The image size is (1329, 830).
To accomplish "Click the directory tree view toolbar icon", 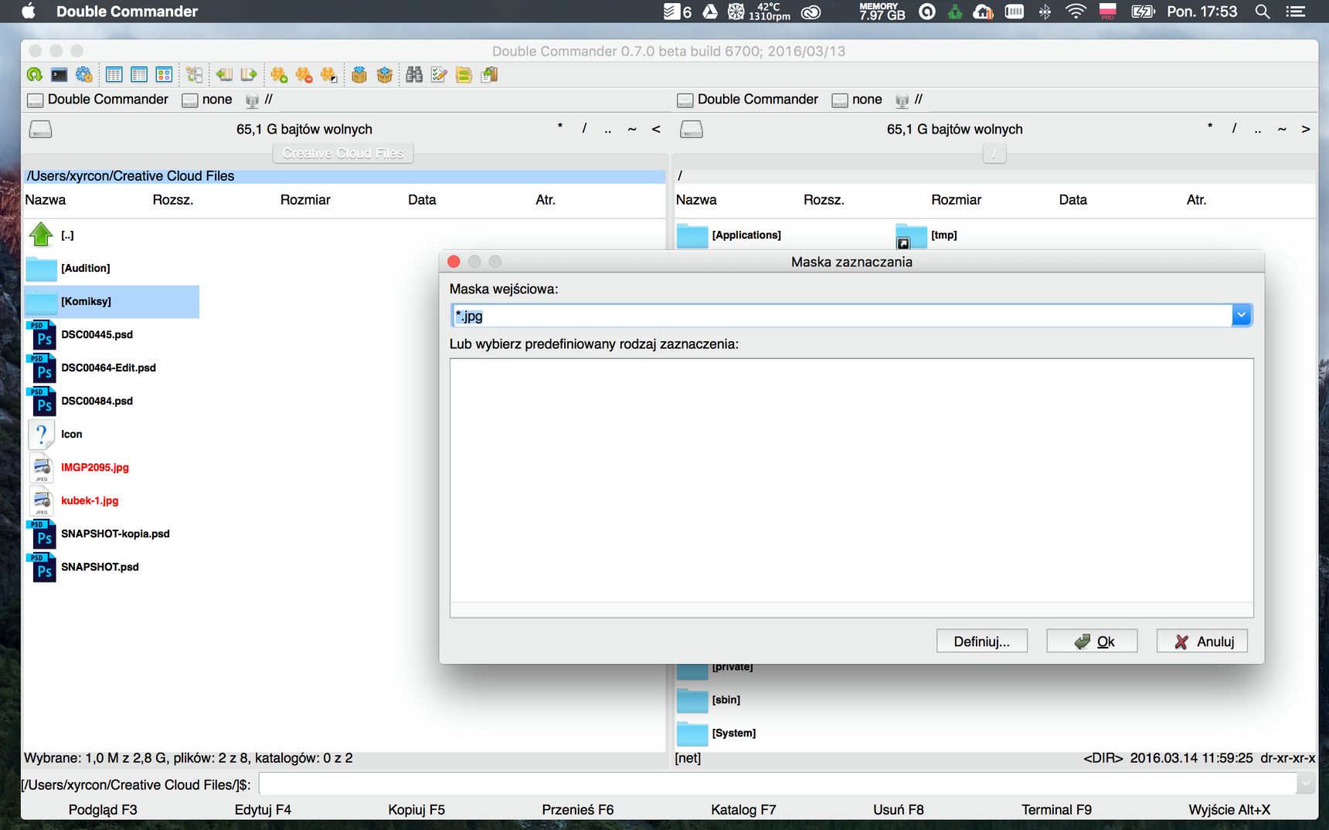I will tap(195, 75).
